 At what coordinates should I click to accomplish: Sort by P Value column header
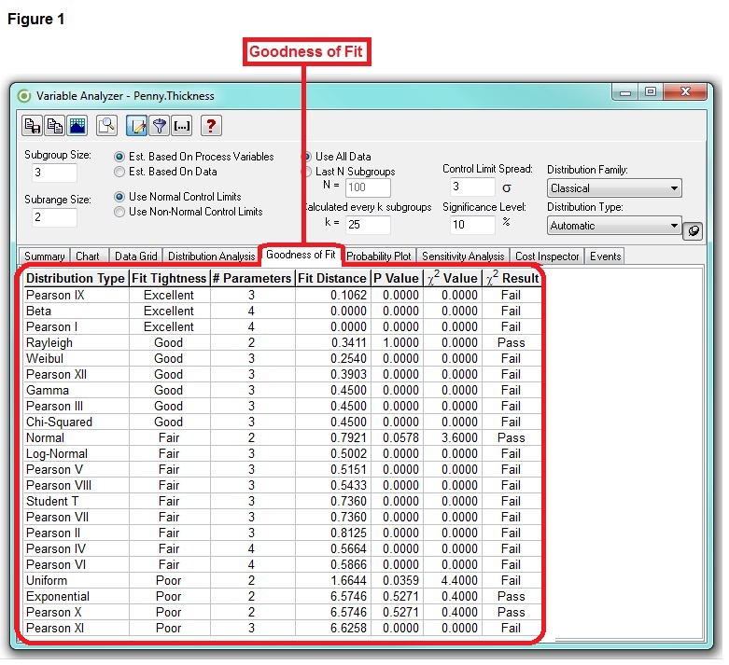[396, 278]
